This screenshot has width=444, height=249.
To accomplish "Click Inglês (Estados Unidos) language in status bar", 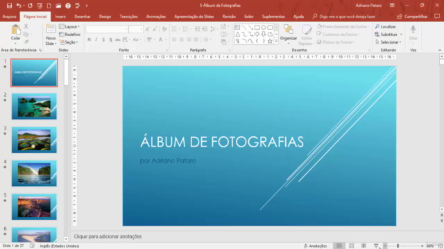I will (x=60, y=246).
